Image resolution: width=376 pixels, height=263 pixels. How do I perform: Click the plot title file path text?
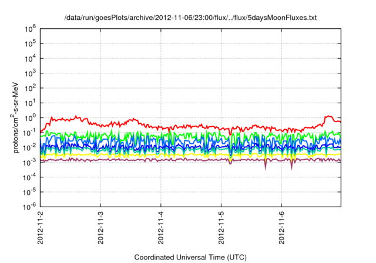pyautogui.click(x=190, y=18)
